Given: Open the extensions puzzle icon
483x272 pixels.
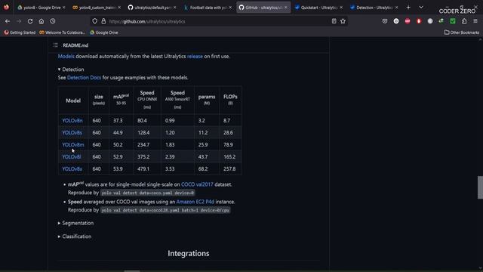Looking at the screenshot, I should click(464, 21).
